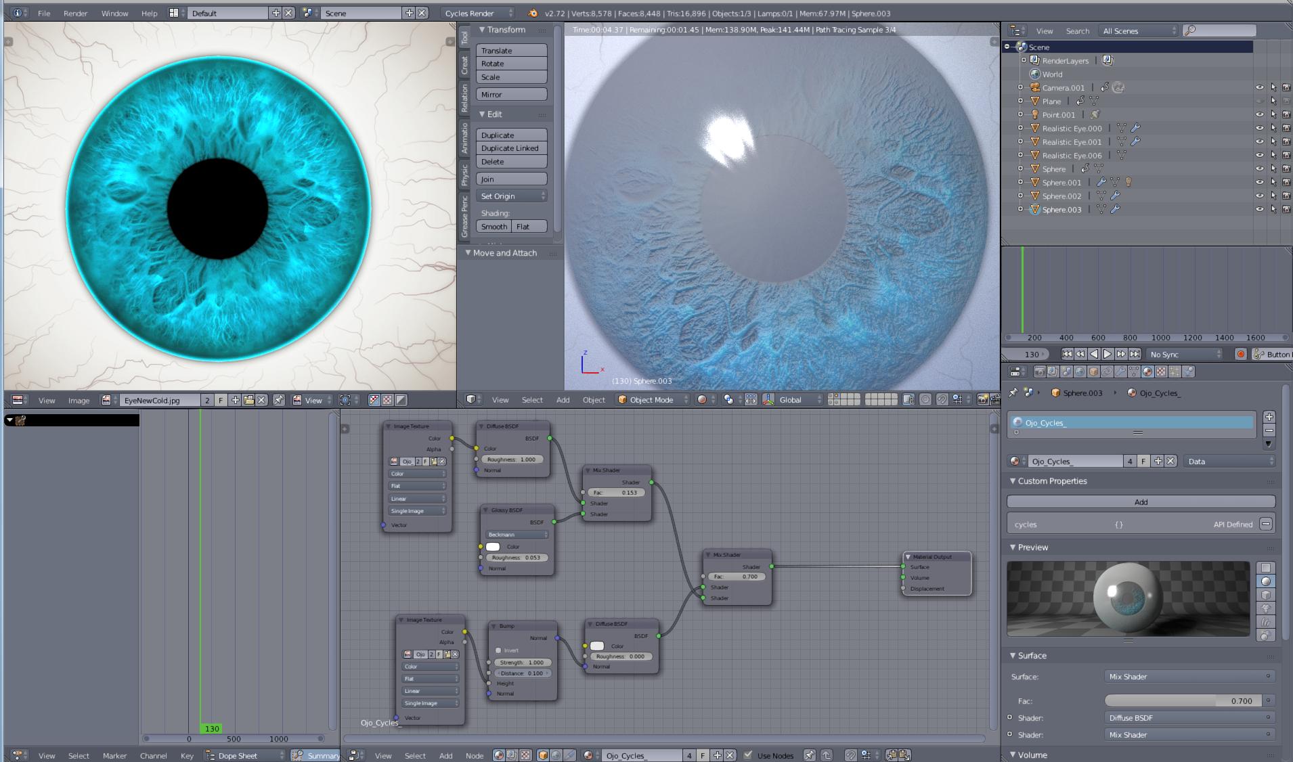1293x762 pixels.
Task: Click the record auto-keyframe red dot
Action: [x=1241, y=354]
